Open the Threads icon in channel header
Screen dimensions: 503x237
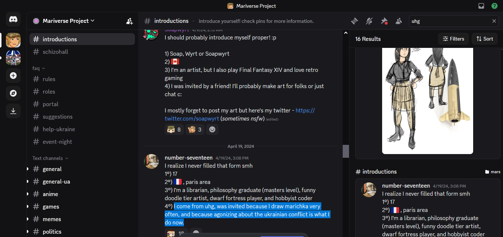click(x=354, y=21)
